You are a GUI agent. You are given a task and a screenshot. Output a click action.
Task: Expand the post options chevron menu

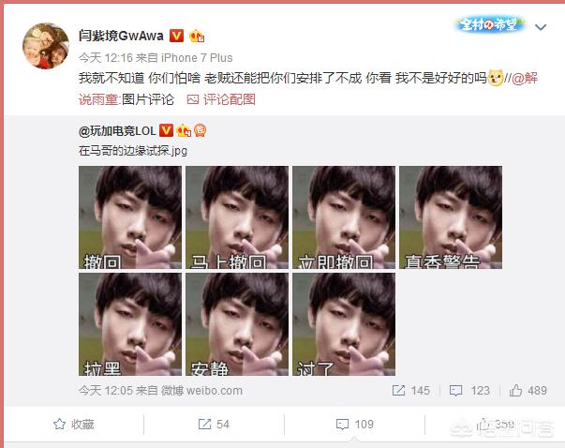click(541, 27)
